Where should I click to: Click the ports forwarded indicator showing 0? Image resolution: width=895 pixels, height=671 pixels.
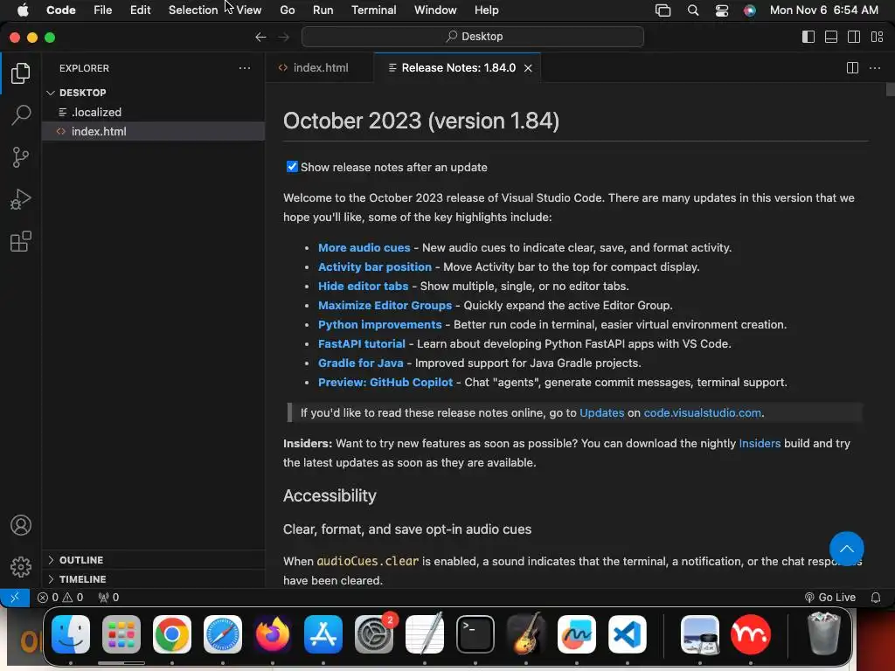coord(108,598)
